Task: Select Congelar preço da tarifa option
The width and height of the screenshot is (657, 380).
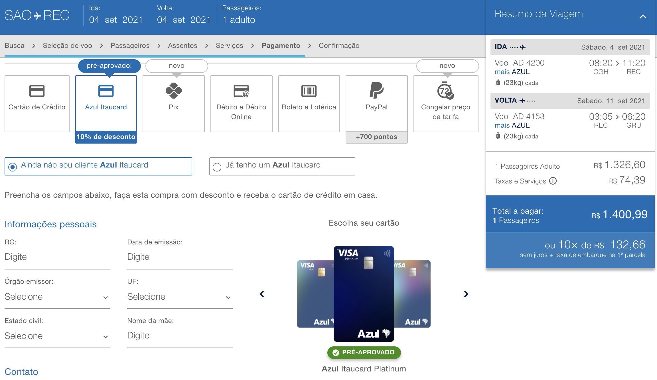Action: click(x=446, y=103)
